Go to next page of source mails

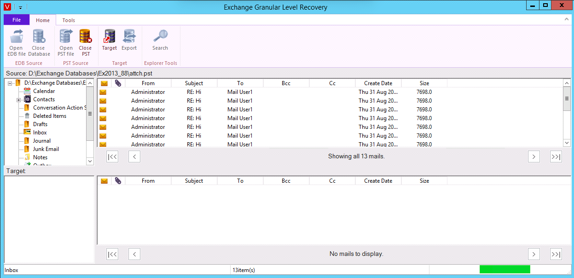click(x=533, y=156)
